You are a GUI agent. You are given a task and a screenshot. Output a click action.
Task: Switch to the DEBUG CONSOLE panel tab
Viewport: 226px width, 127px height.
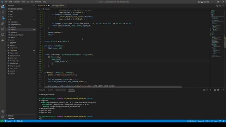point(60,90)
